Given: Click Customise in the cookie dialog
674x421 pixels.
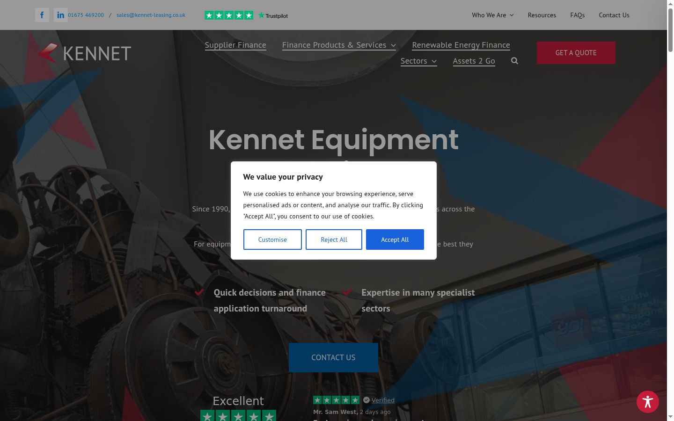Looking at the screenshot, I should (x=272, y=240).
